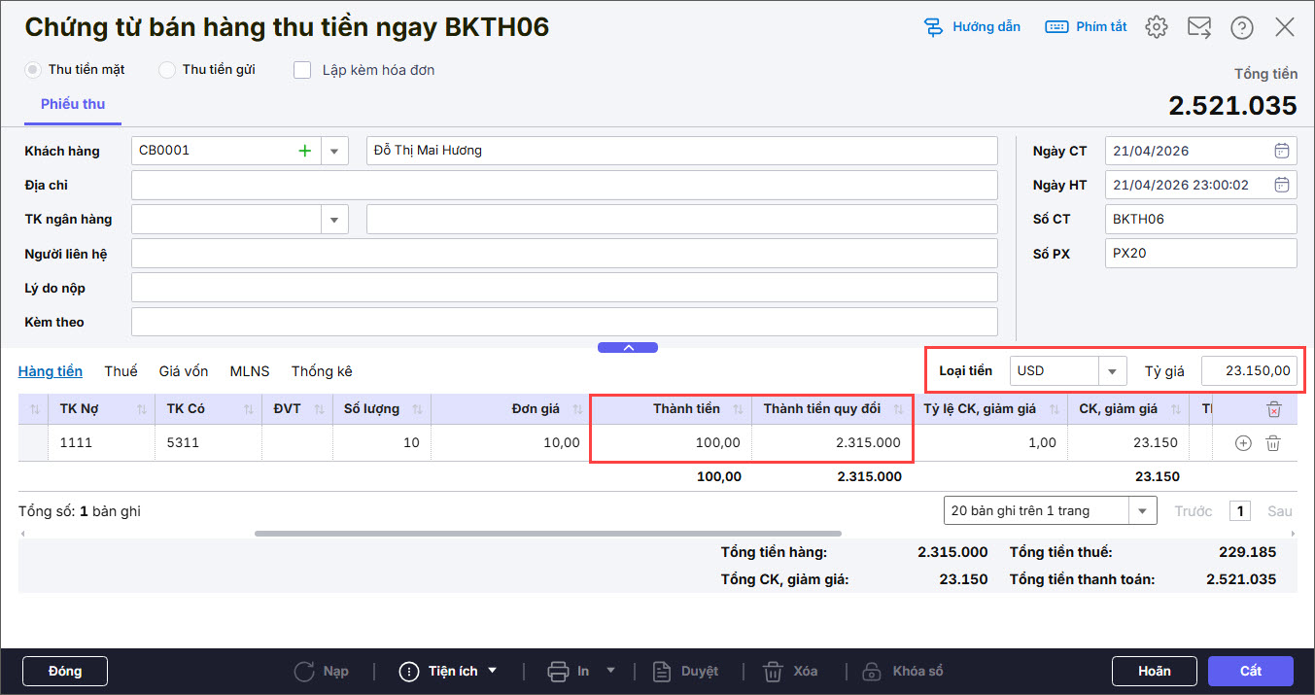Screen dimensions: 1315x695
Task: Open records per page dropdown
Action: pos(1141,510)
